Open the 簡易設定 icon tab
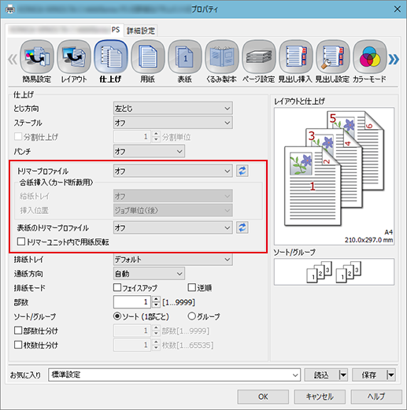Screen dimensions: 407x410 click(x=37, y=61)
